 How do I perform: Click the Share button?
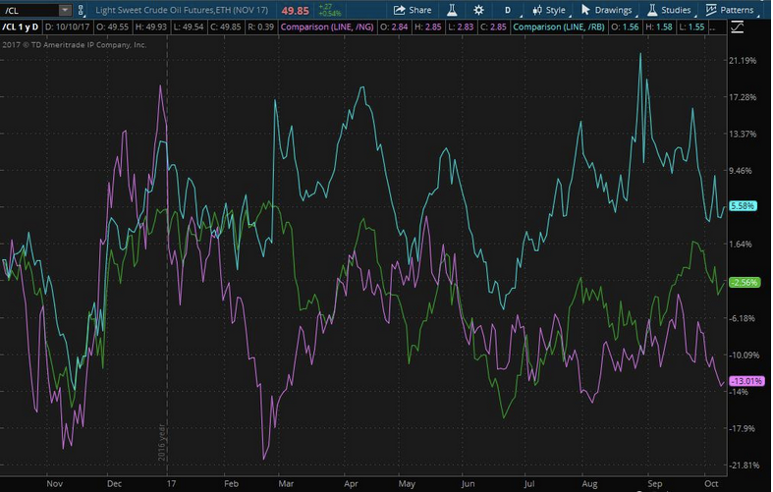(x=413, y=10)
